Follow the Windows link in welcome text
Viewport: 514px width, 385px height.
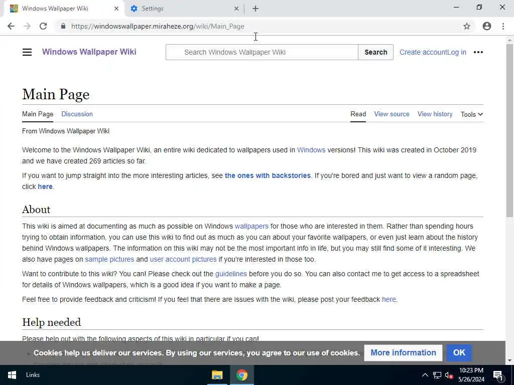311,150
